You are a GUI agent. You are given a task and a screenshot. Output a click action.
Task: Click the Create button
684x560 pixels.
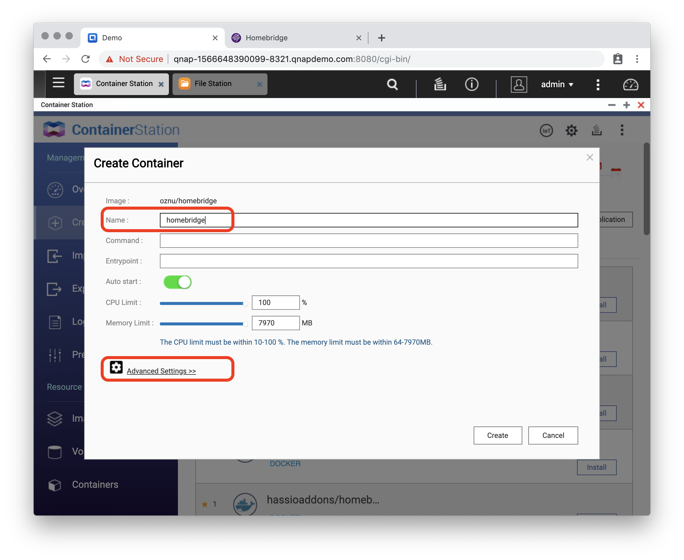[497, 435]
